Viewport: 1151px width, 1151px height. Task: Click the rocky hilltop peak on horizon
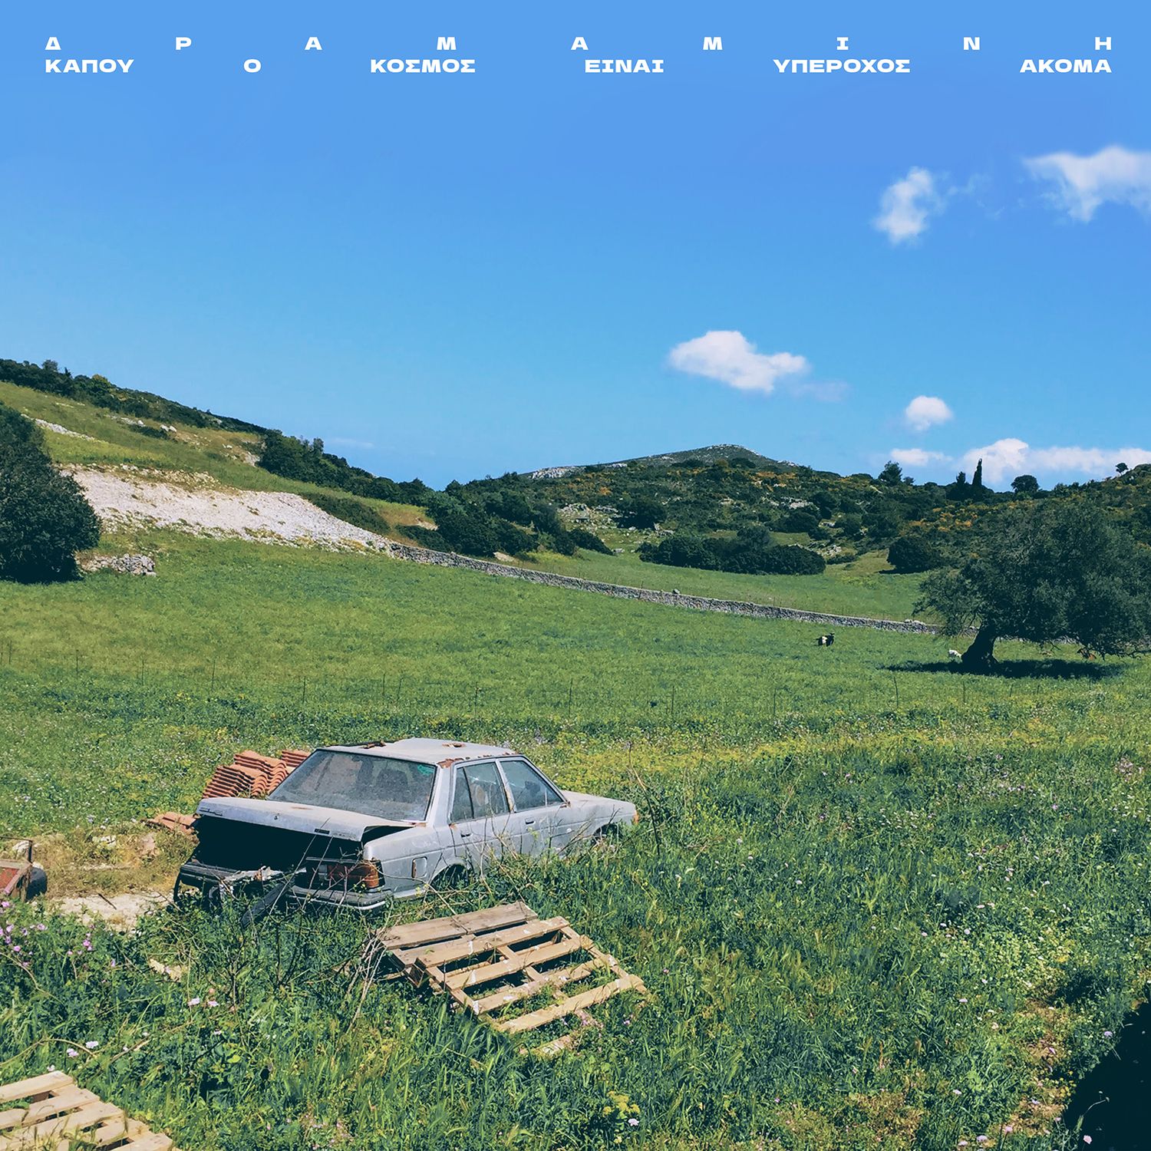[717, 452]
